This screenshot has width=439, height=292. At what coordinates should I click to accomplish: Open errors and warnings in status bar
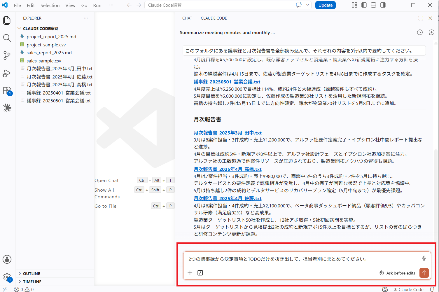(24, 289)
